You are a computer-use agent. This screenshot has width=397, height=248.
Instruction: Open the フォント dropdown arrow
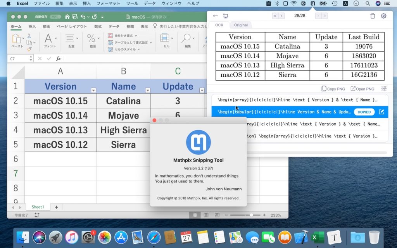tap(56, 38)
